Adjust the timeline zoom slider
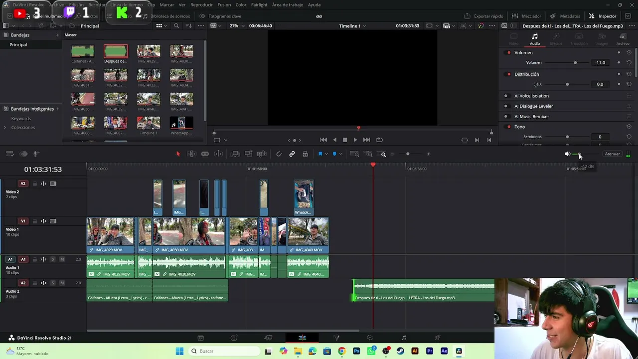 [x=408, y=154]
